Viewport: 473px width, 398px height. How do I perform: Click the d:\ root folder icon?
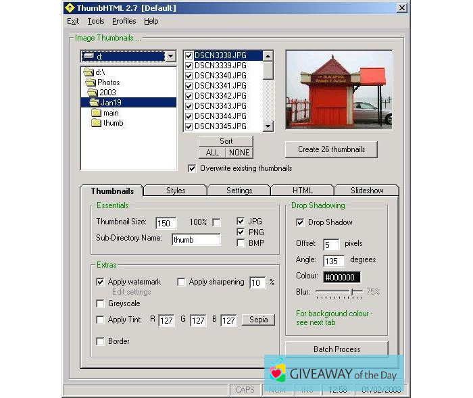[x=87, y=72]
